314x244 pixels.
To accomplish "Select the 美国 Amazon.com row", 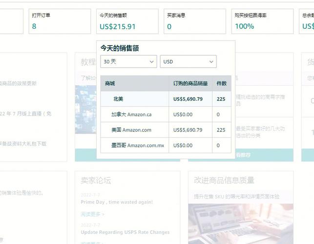I will pyautogui.click(x=166, y=130).
